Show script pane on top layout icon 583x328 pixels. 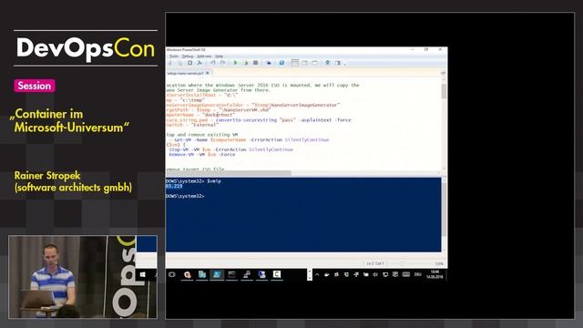(295, 63)
